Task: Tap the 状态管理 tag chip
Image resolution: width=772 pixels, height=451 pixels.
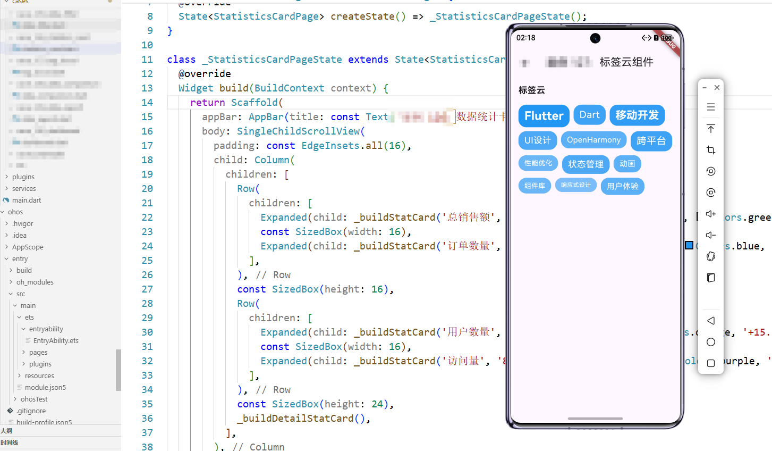Action: click(x=586, y=164)
